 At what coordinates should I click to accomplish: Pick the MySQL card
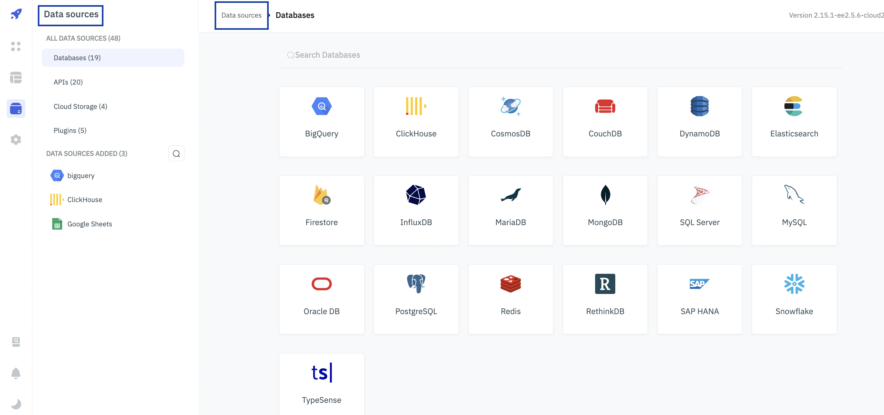(x=794, y=210)
